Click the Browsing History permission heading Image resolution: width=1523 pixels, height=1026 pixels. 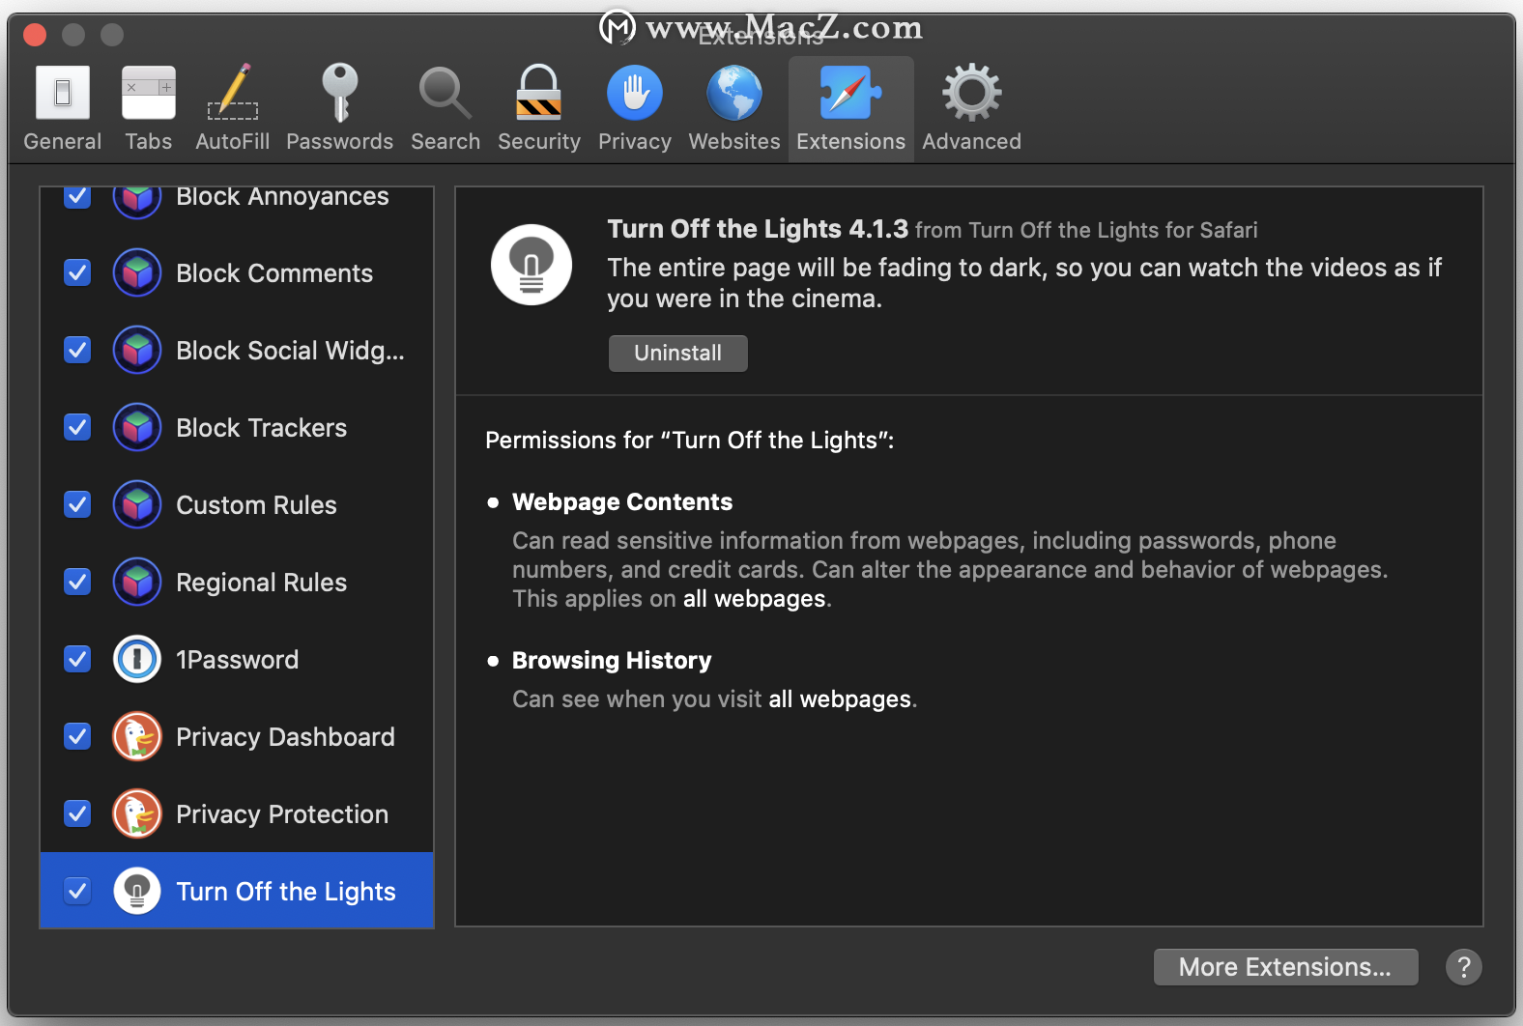point(612,661)
